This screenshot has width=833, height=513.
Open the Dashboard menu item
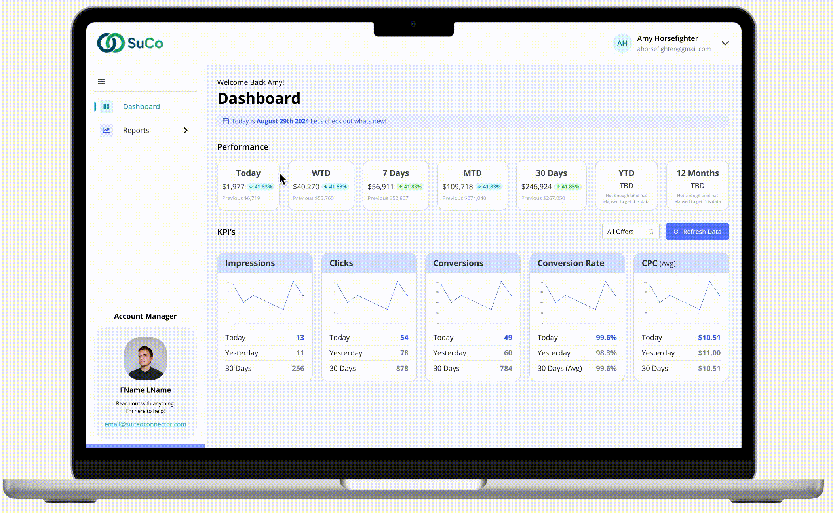pyautogui.click(x=145, y=106)
